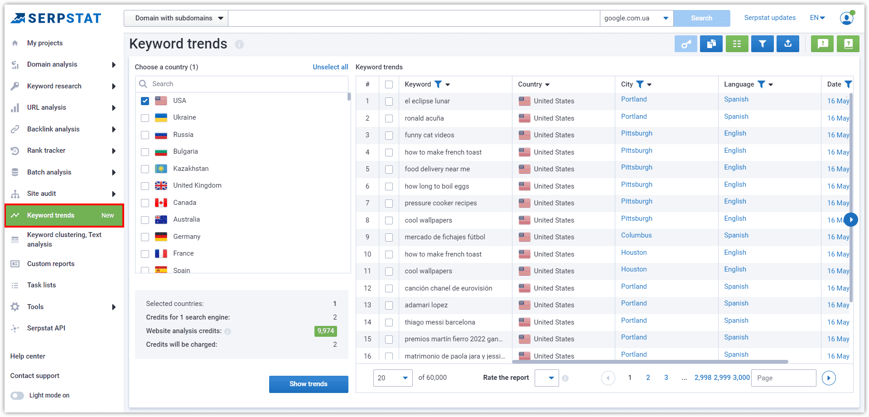Uncheck the USA country checkbox
The image size is (869, 417).
click(145, 101)
